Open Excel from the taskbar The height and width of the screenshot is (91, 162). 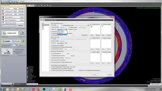(23, 89)
